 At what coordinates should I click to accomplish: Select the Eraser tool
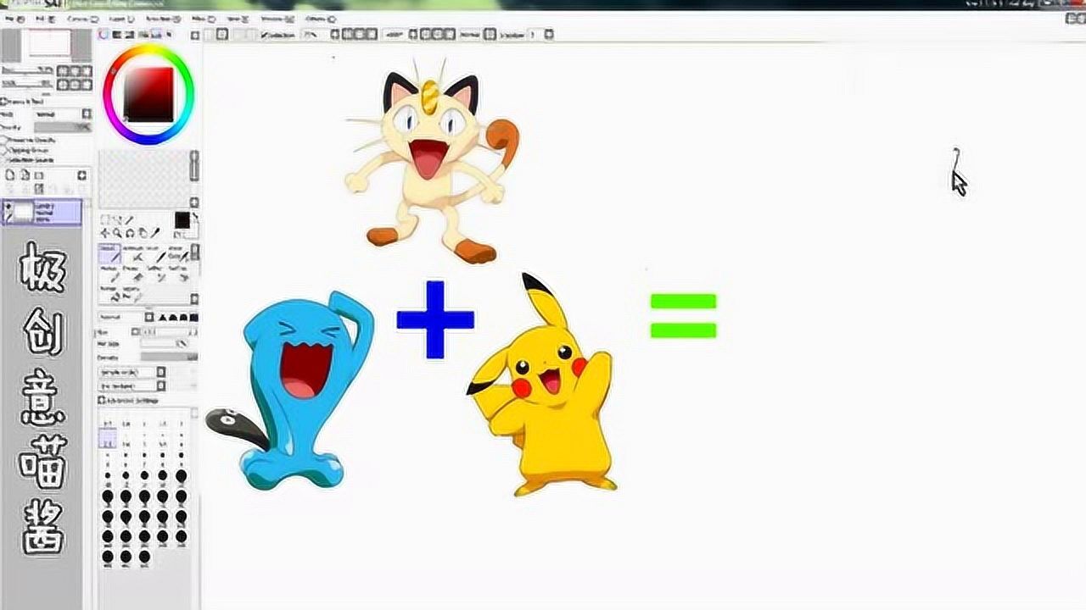coord(133,274)
